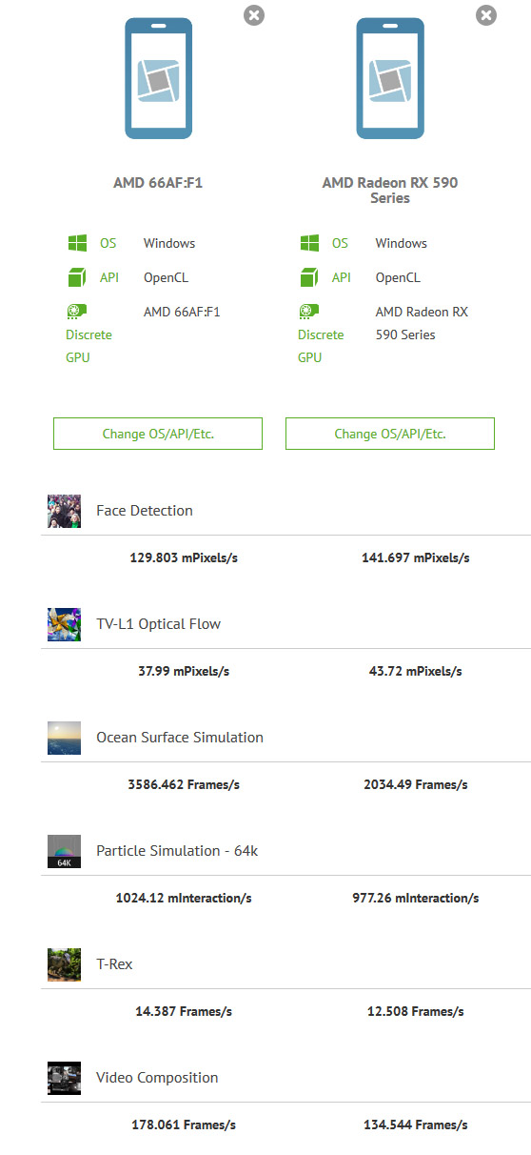Click the Windows value under AMD 66AF:F1
Image resolution: width=531 pixels, height=1155 pixels.
coord(169,244)
